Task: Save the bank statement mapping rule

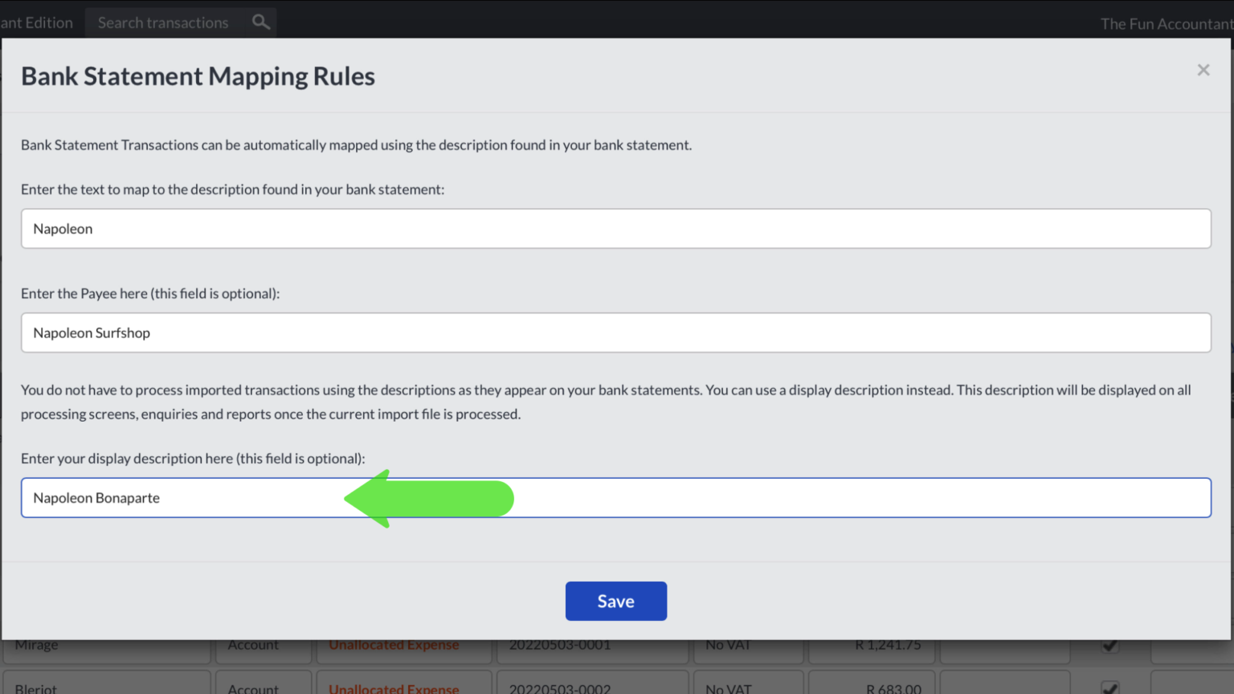Action: pos(615,601)
